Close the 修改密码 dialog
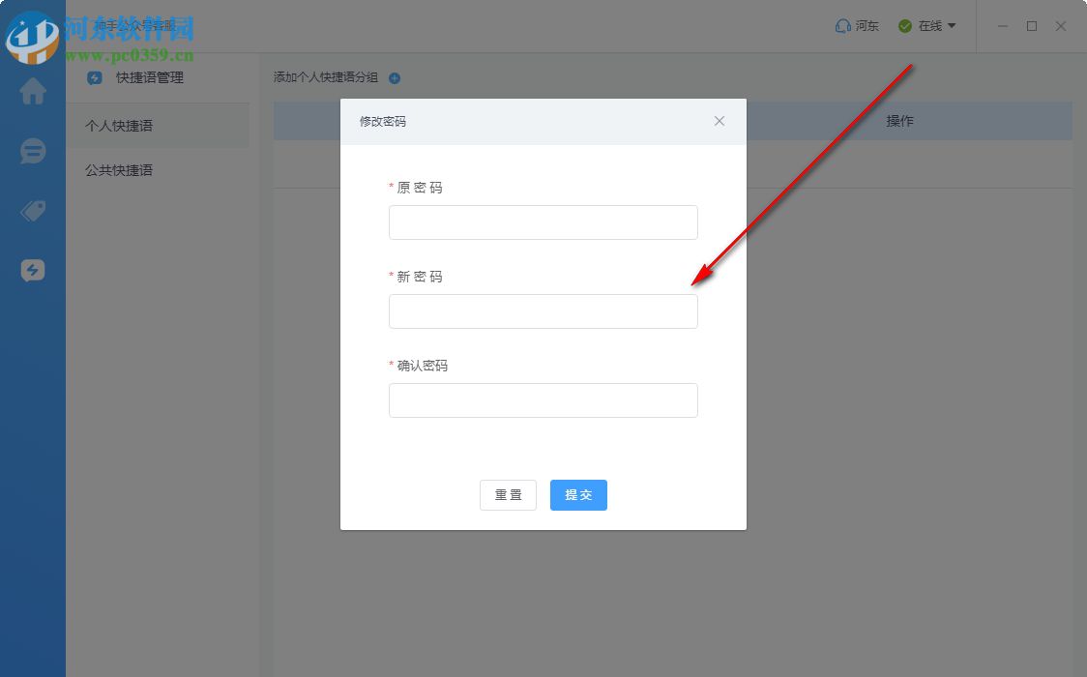1087x677 pixels. [720, 121]
